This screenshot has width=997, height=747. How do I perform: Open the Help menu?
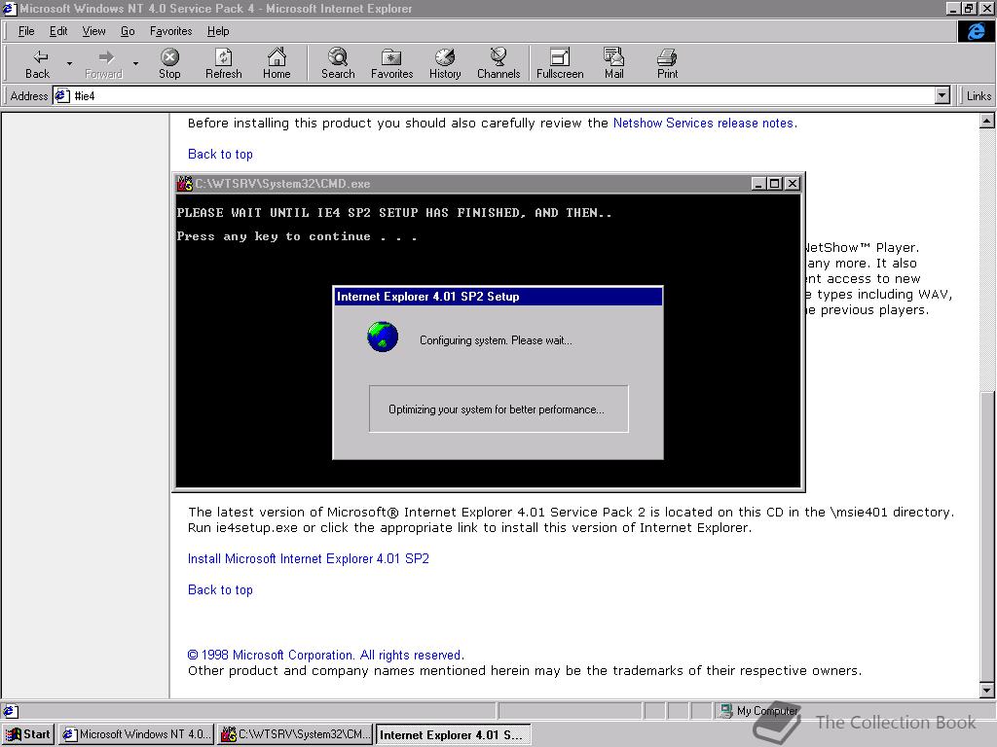(x=218, y=31)
